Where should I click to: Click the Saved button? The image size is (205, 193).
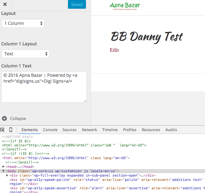point(77,4)
